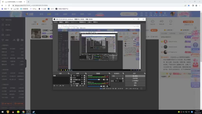Open desktop audio channel settings gear
The width and height of the screenshot is (202, 114).
point(107,80)
